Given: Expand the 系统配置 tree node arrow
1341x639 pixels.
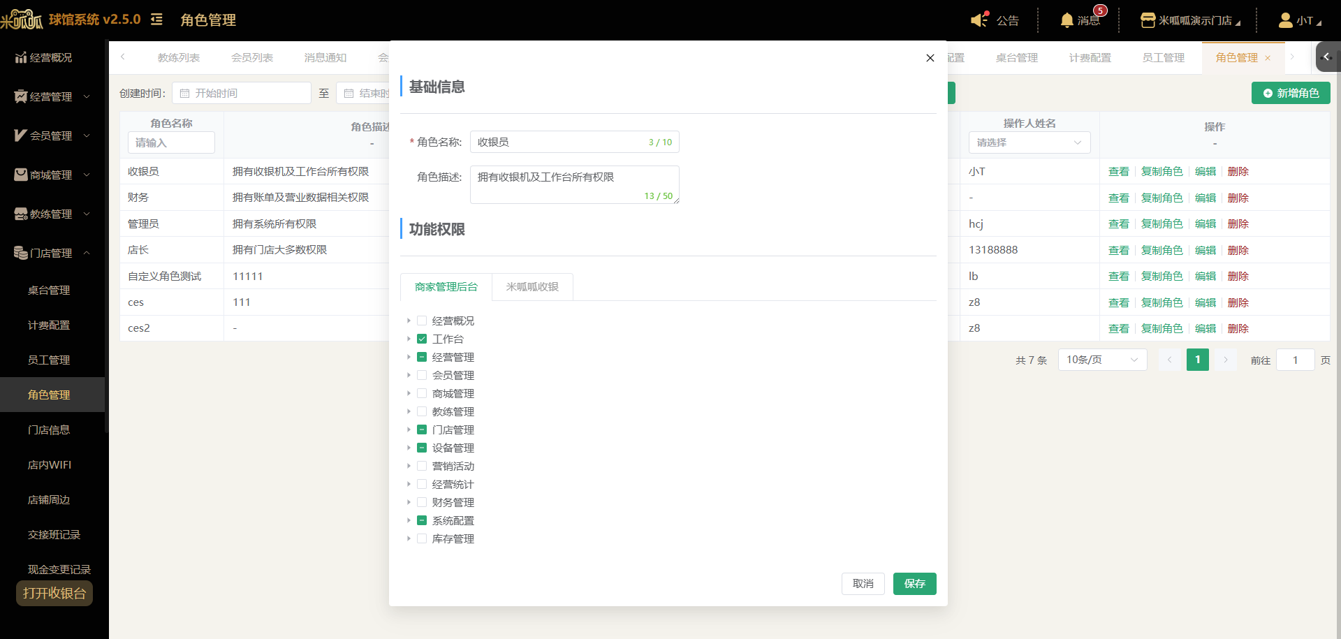Looking at the screenshot, I should tap(409, 520).
